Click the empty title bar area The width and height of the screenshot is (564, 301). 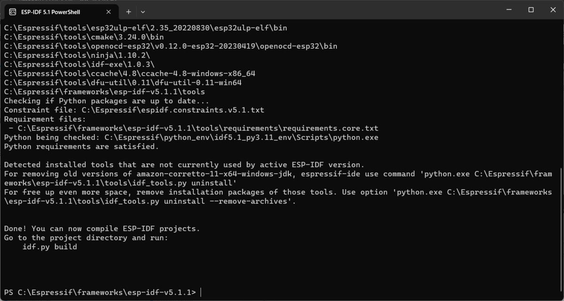coord(320,10)
